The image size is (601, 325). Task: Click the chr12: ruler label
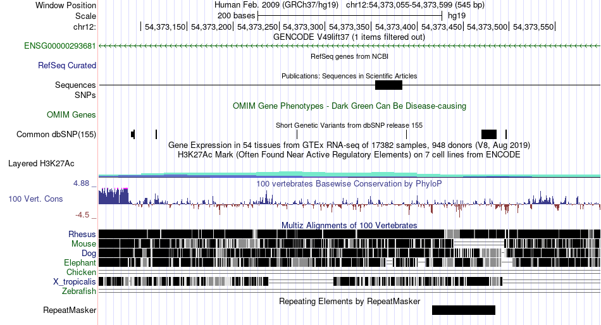pos(85,27)
